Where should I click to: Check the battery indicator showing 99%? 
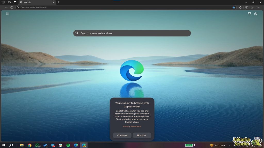189,145
